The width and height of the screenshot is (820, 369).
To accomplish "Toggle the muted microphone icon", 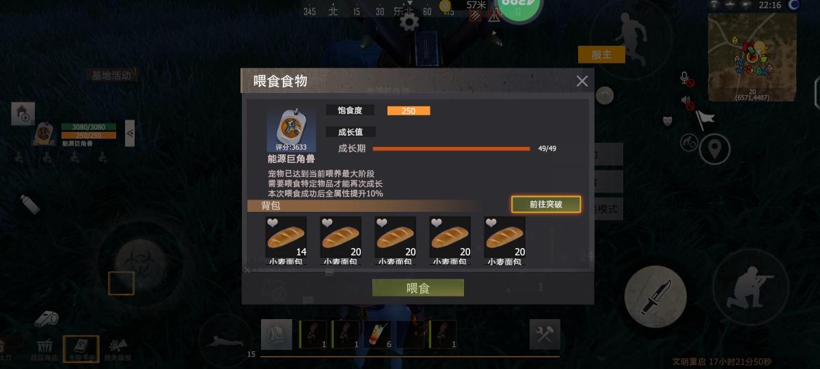I will click(687, 79).
